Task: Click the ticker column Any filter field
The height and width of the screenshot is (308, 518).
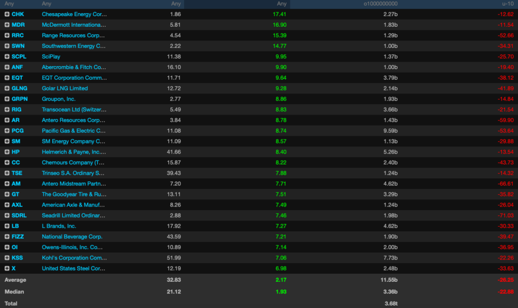Action: [9, 4]
